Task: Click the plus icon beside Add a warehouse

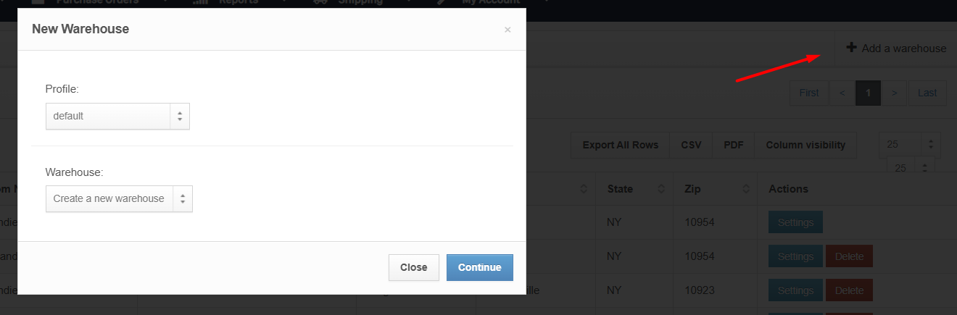Action: coord(852,48)
